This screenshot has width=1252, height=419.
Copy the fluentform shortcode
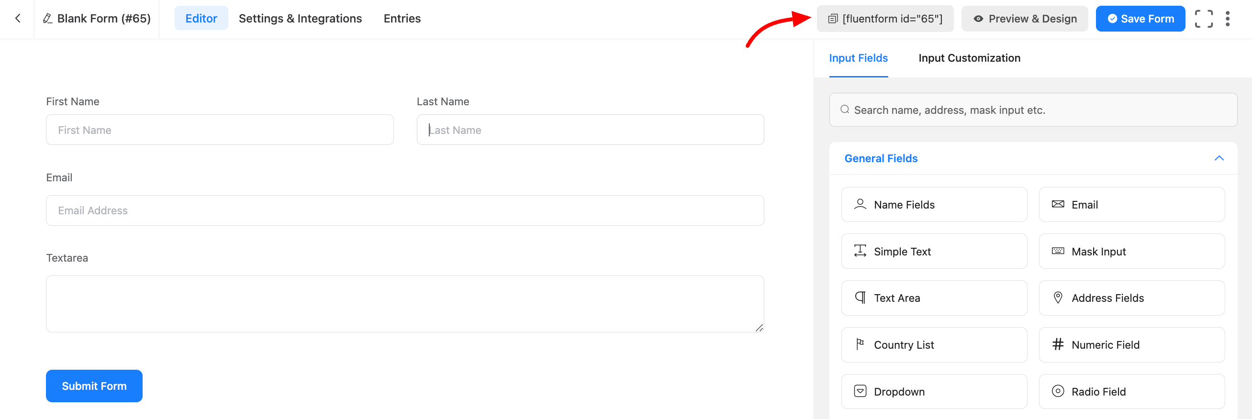(884, 19)
